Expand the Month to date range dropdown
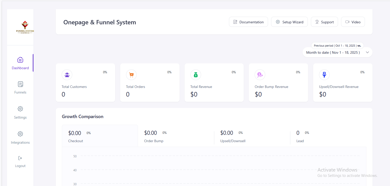Image resolution: width=390 pixels, height=186 pixels. (333, 52)
